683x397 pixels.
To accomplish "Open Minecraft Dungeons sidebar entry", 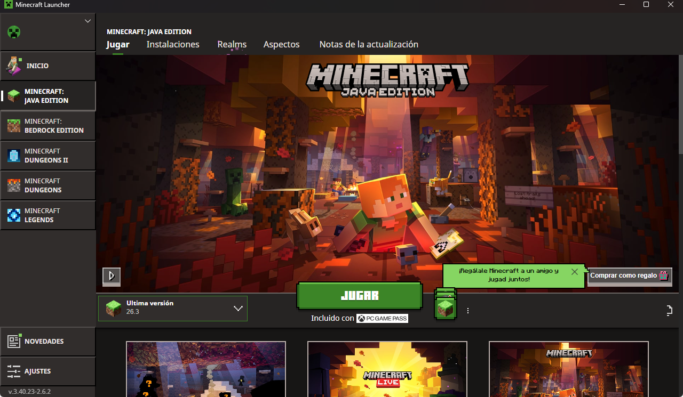I will (48, 185).
